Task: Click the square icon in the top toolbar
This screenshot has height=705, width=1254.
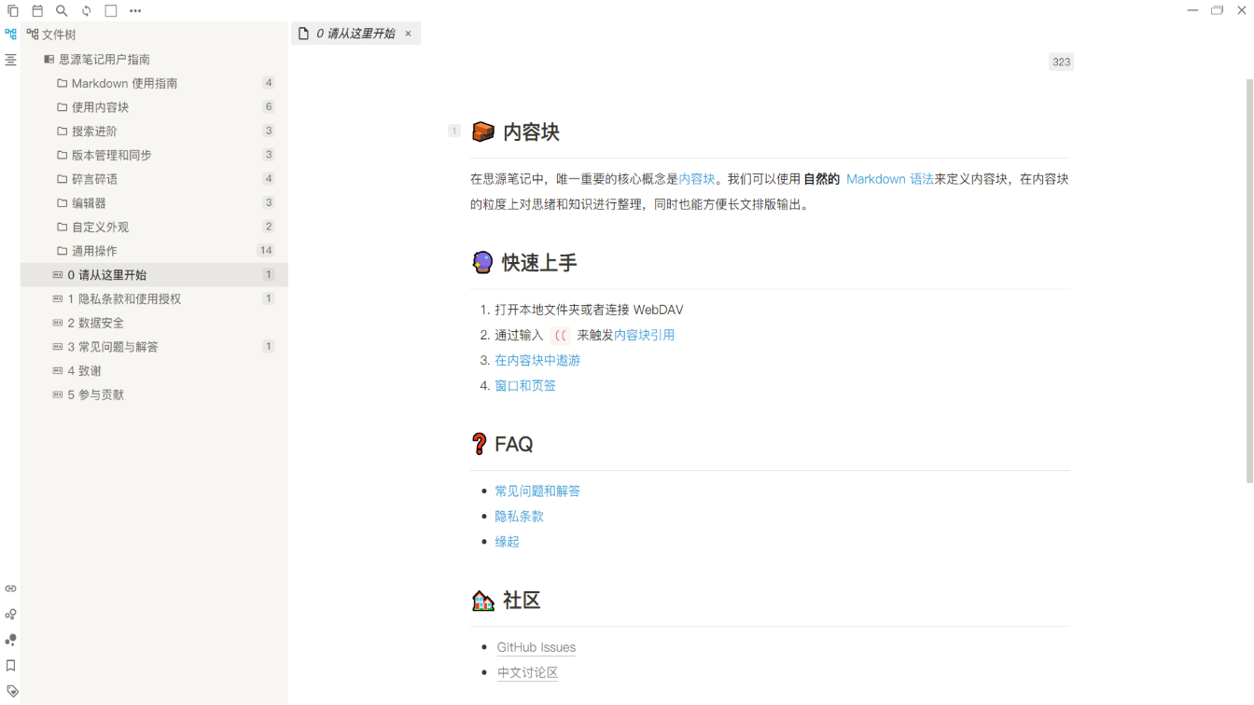Action: click(x=111, y=11)
